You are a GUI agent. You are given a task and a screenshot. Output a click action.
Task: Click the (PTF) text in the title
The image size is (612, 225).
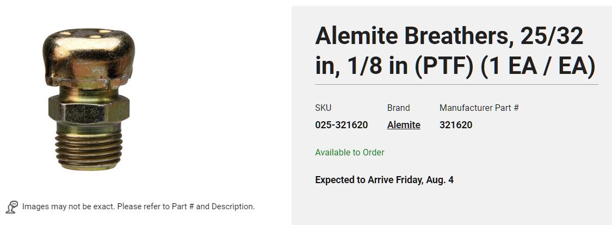[x=443, y=66]
